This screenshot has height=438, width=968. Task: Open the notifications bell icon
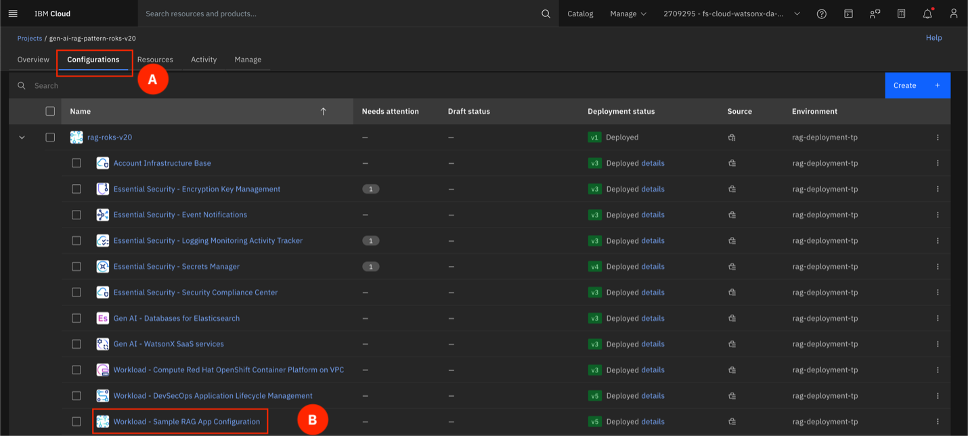coord(927,14)
